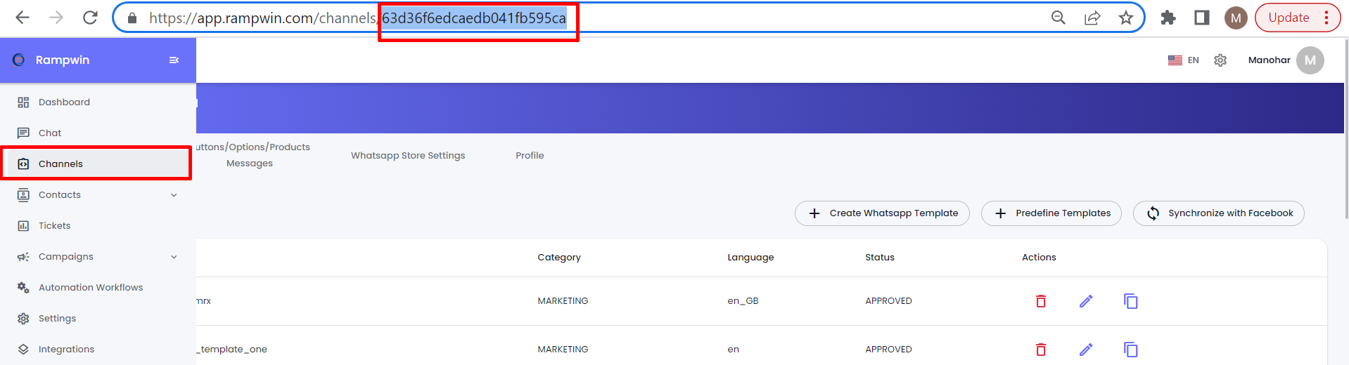Switch to Whatsapp Store Settings tab
This screenshot has height=365, width=1349.
tap(408, 156)
